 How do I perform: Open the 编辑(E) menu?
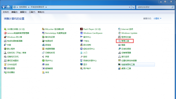(x=14, y=12)
